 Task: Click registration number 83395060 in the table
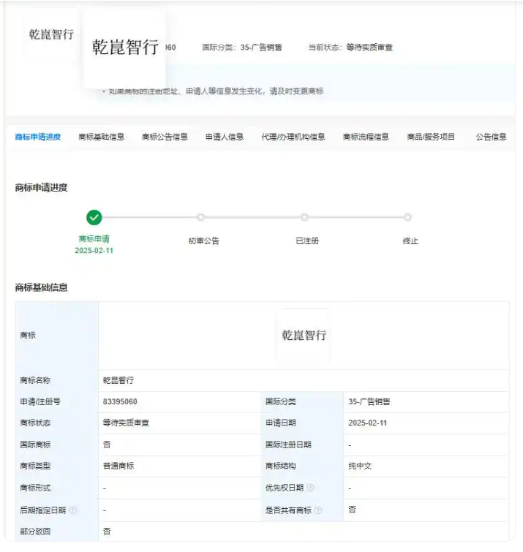point(120,401)
